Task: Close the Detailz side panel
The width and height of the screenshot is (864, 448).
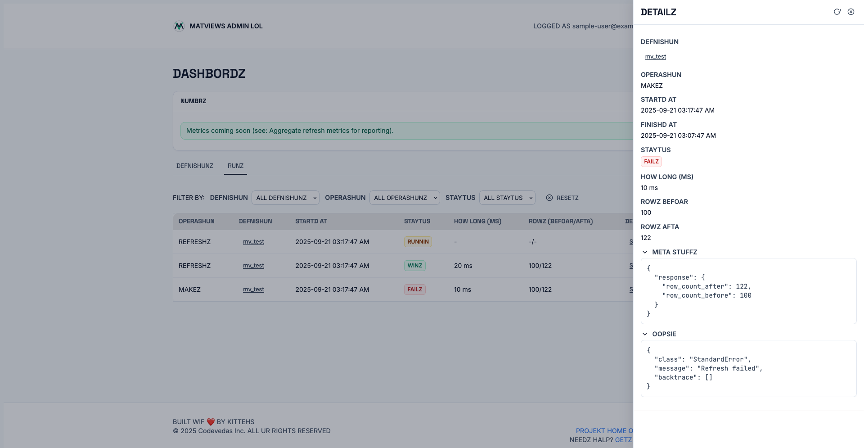Action: pos(851,12)
